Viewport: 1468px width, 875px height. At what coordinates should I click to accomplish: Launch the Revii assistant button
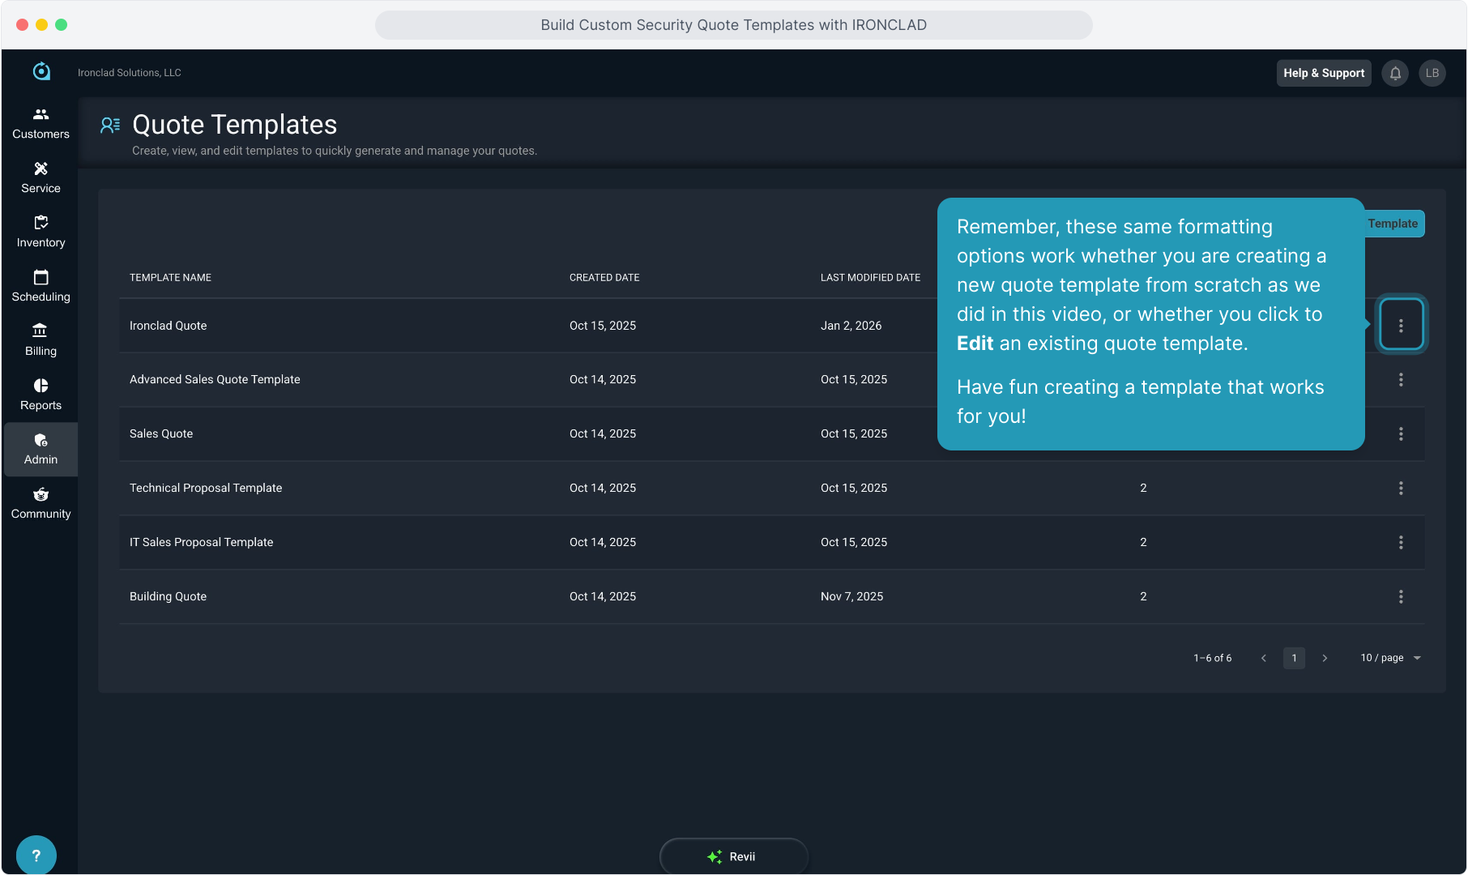click(733, 856)
